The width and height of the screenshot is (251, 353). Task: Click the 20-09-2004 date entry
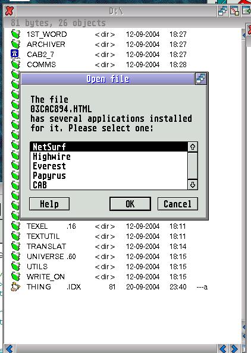pos(143,287)
